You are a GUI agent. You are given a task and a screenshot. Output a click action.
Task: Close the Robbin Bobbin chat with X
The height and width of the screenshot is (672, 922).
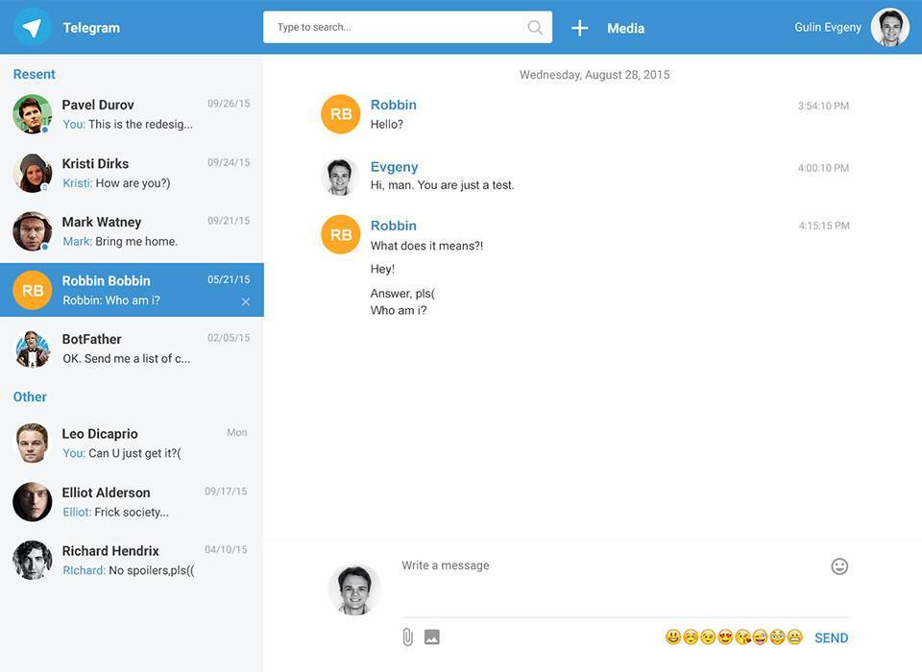[246, 301]
